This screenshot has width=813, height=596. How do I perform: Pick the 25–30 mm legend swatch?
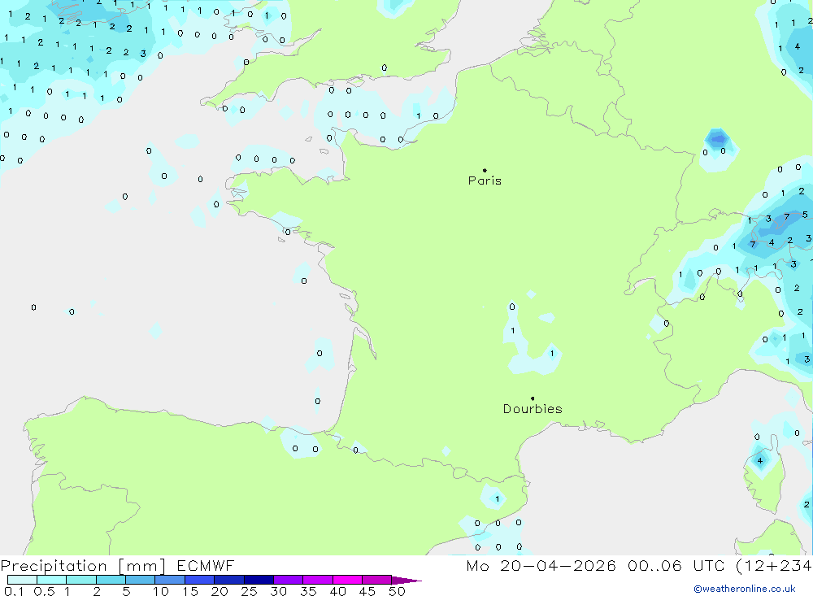[x=259, y=580]
